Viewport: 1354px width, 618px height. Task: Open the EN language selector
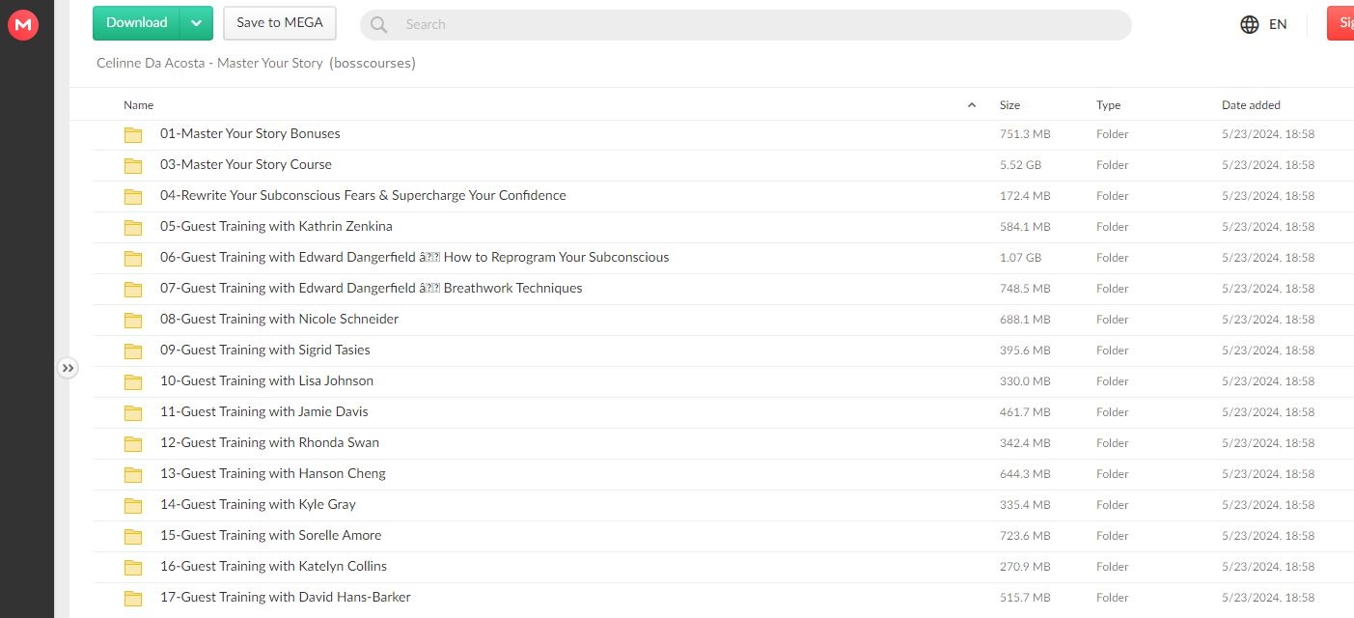click(x=1278, y=25)
